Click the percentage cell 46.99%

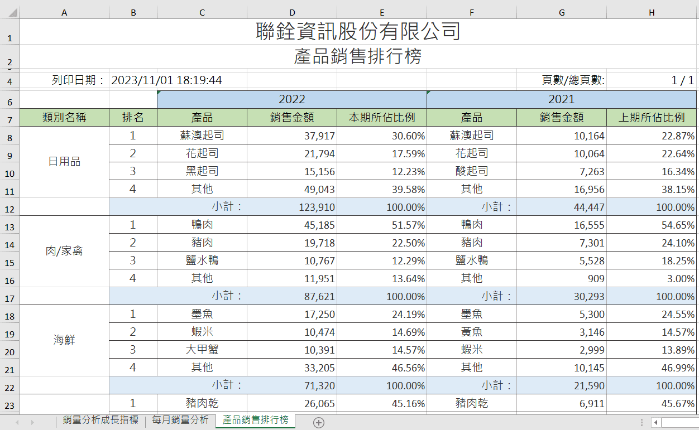coord(652,368)
